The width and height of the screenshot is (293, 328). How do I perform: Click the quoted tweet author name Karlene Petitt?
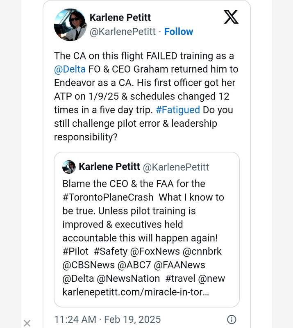tap(109, 166)
